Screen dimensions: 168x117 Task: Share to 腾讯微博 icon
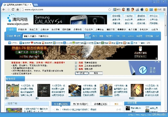pyautogui.click(x=21, y=43)
